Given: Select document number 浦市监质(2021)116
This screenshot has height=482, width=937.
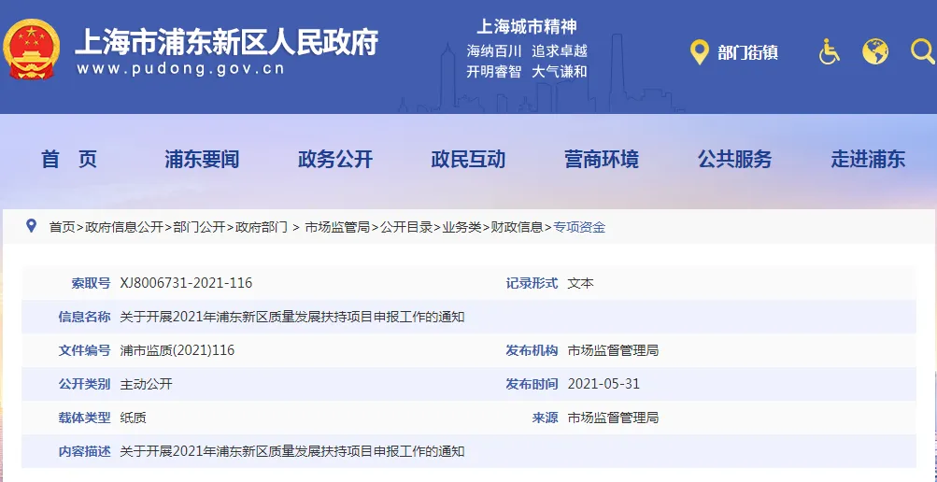Looking at the screenshot, I should 177,350.
